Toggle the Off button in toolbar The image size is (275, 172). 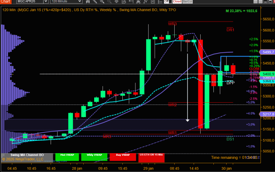(x=166, y=1)
